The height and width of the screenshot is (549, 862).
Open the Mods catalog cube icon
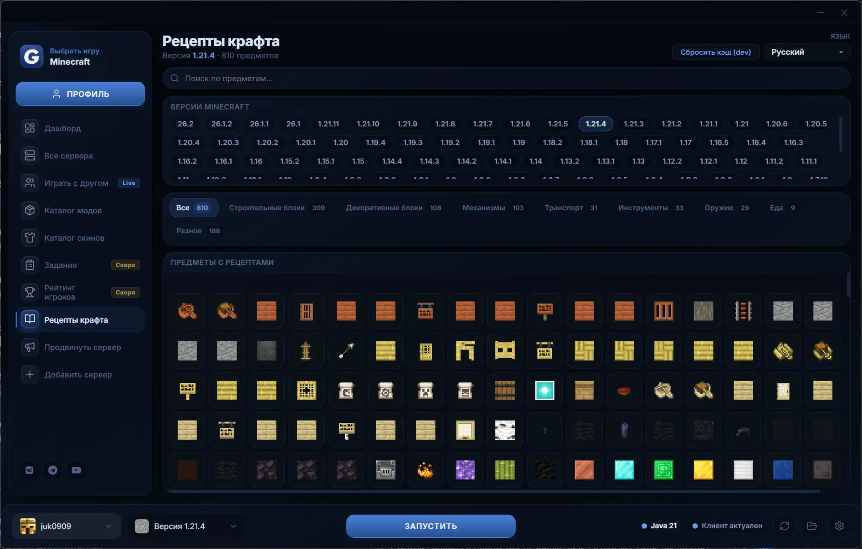30,211
